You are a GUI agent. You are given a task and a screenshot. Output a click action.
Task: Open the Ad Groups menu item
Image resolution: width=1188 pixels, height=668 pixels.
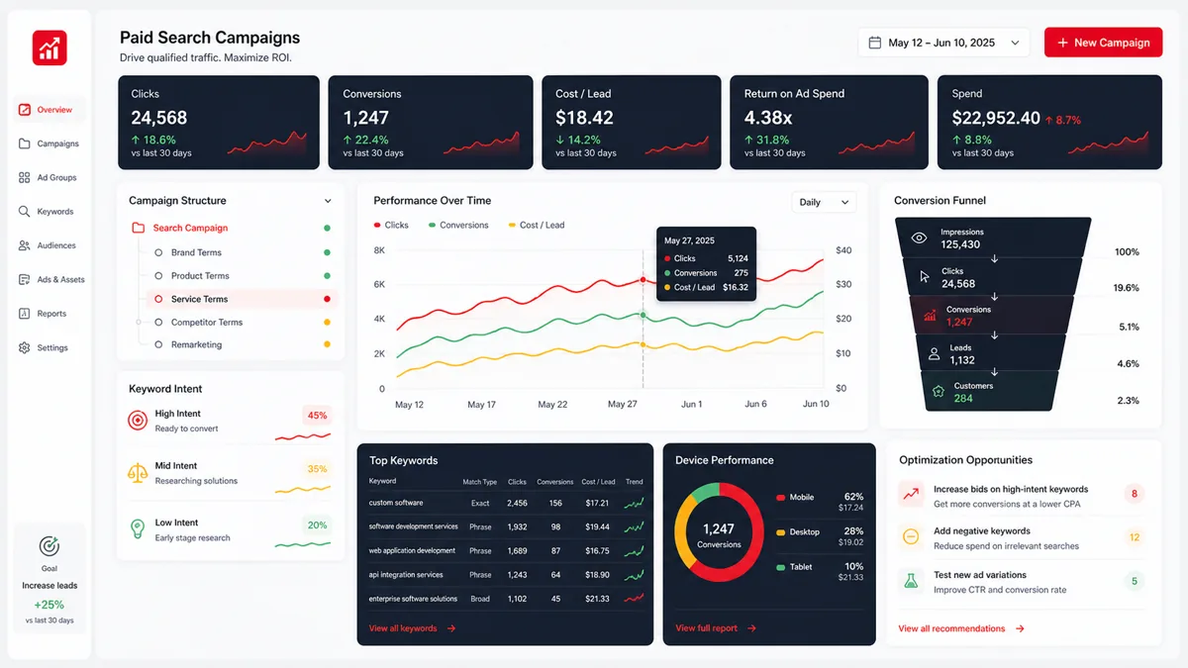[50, 177]
